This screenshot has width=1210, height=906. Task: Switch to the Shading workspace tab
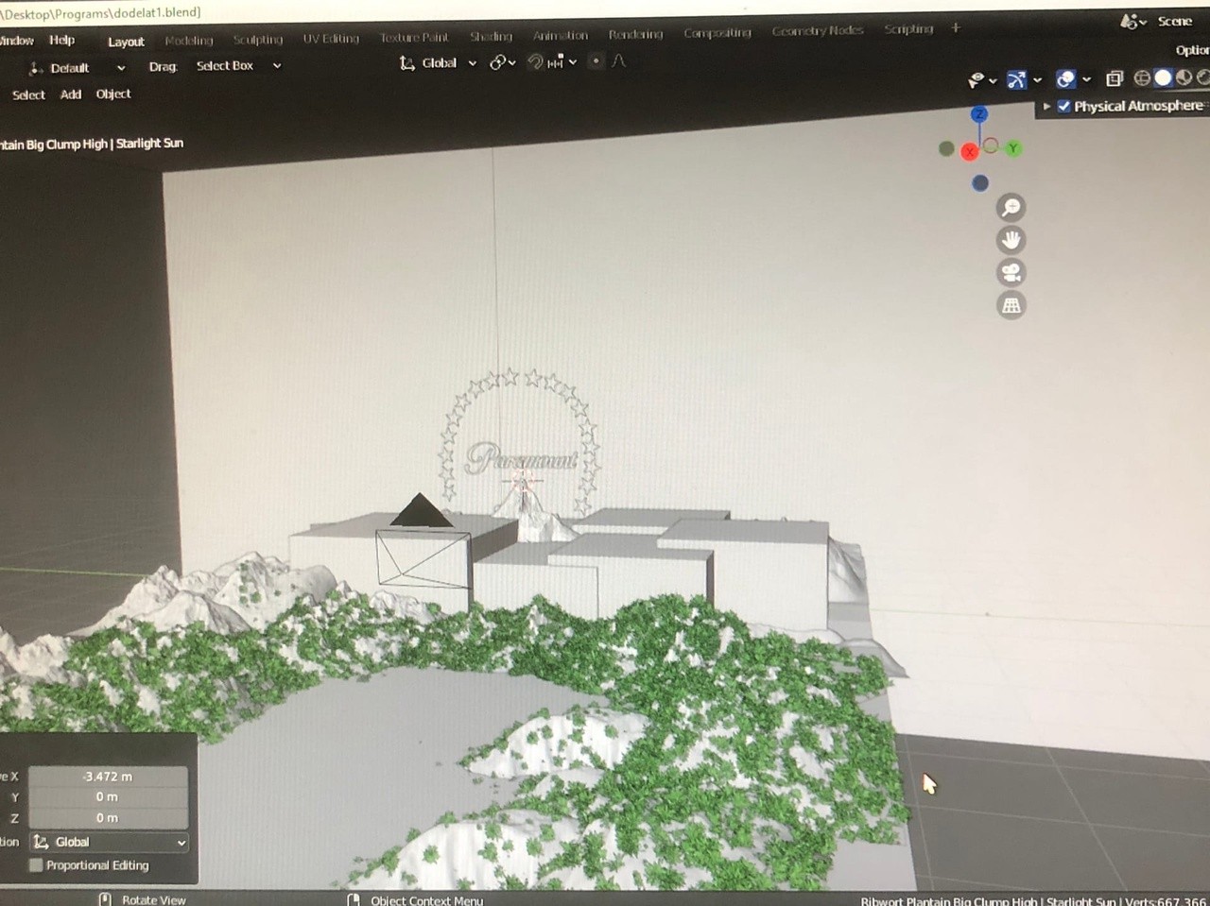(491, 37)
